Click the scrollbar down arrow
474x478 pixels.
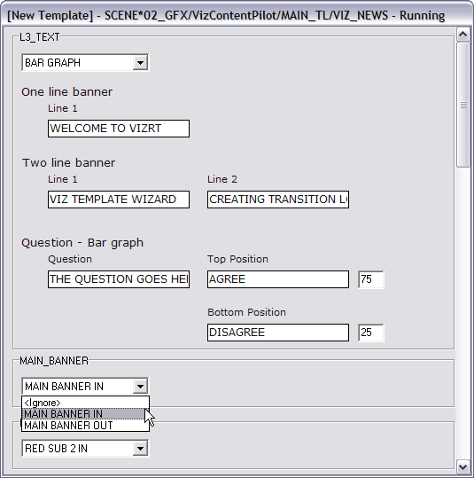463,466
